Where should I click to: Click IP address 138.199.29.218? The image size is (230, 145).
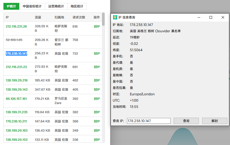coord(17,80)
